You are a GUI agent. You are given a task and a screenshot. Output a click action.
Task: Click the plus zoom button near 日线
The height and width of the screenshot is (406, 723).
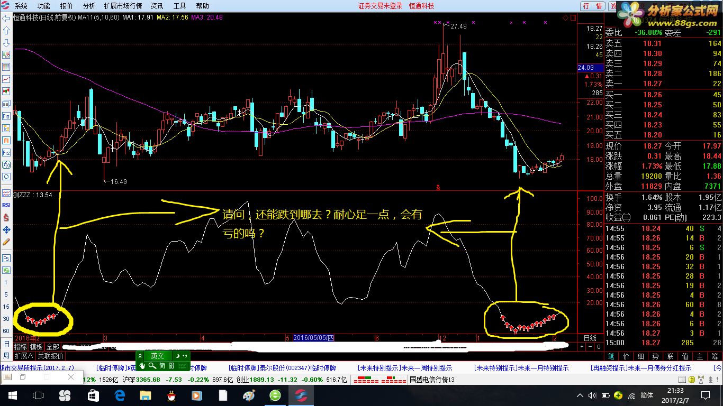pos(582,347)
